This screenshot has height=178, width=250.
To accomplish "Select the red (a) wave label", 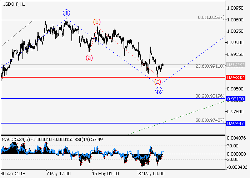I will pos(89,58).
